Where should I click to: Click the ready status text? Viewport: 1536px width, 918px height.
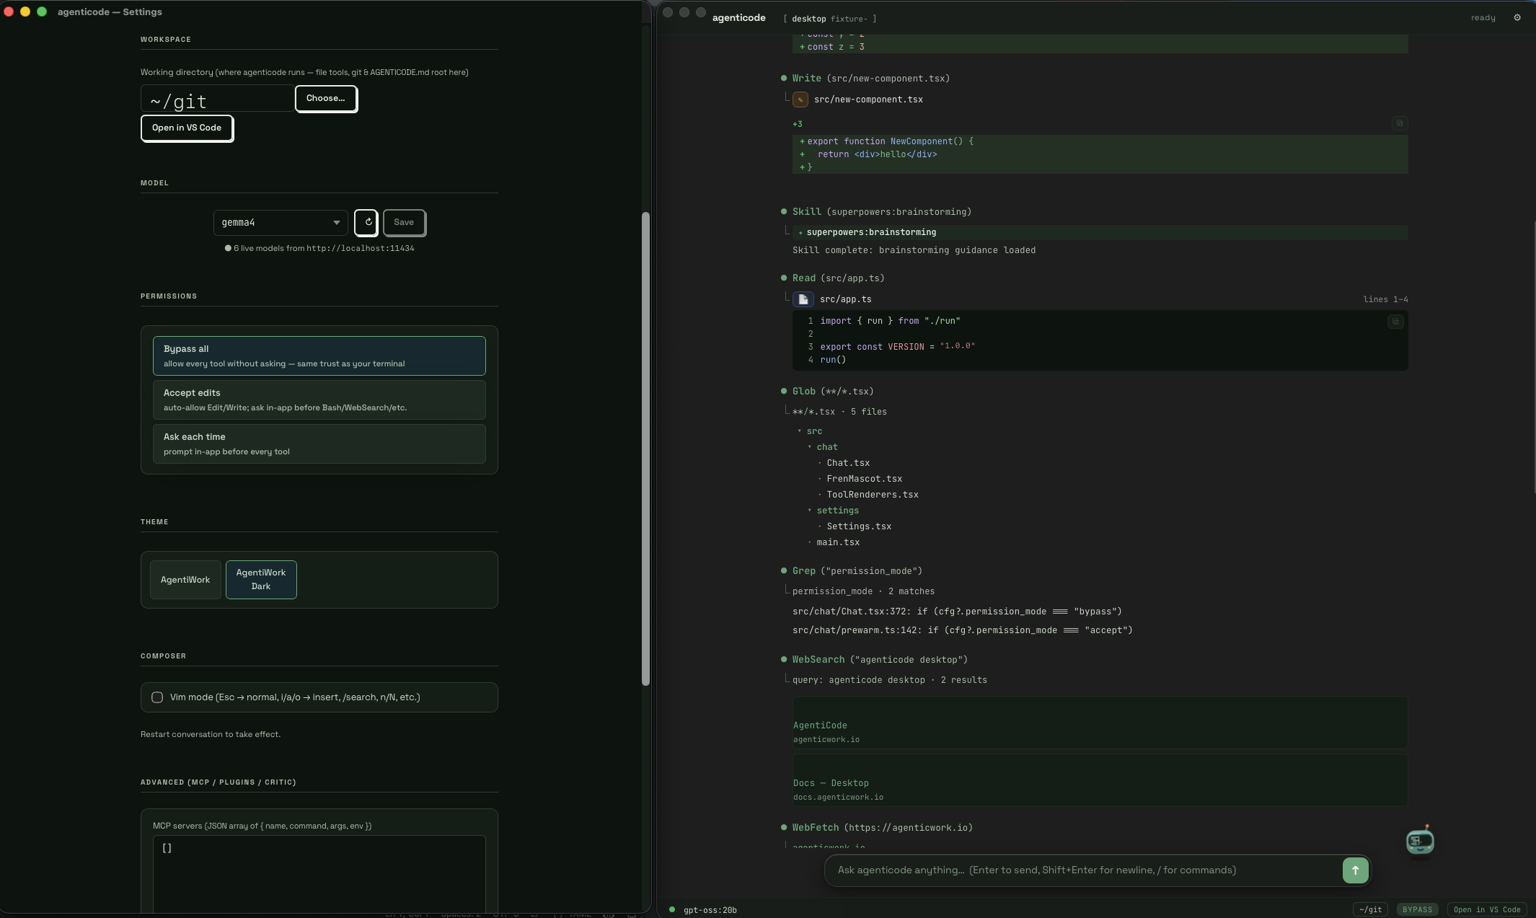pos(1483,18)
